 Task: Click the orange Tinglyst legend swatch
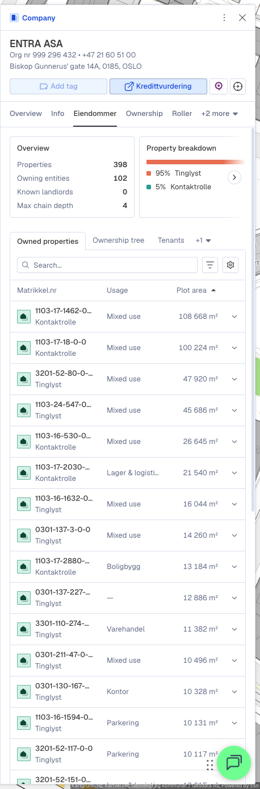coord(149,173)
